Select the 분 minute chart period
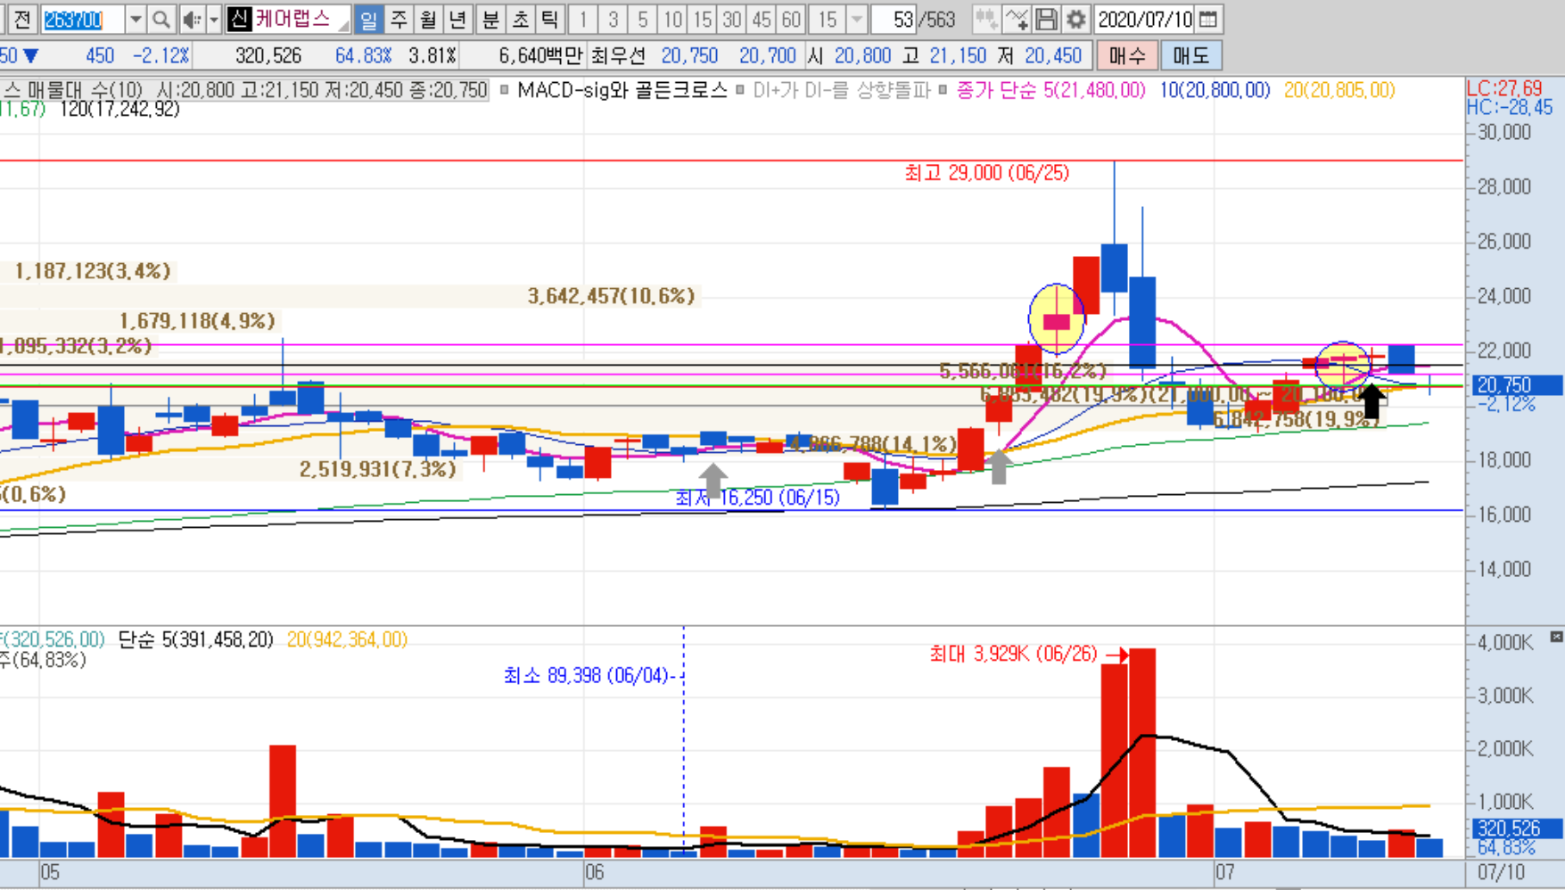The image size is (1565, 890). coord(490,19)
